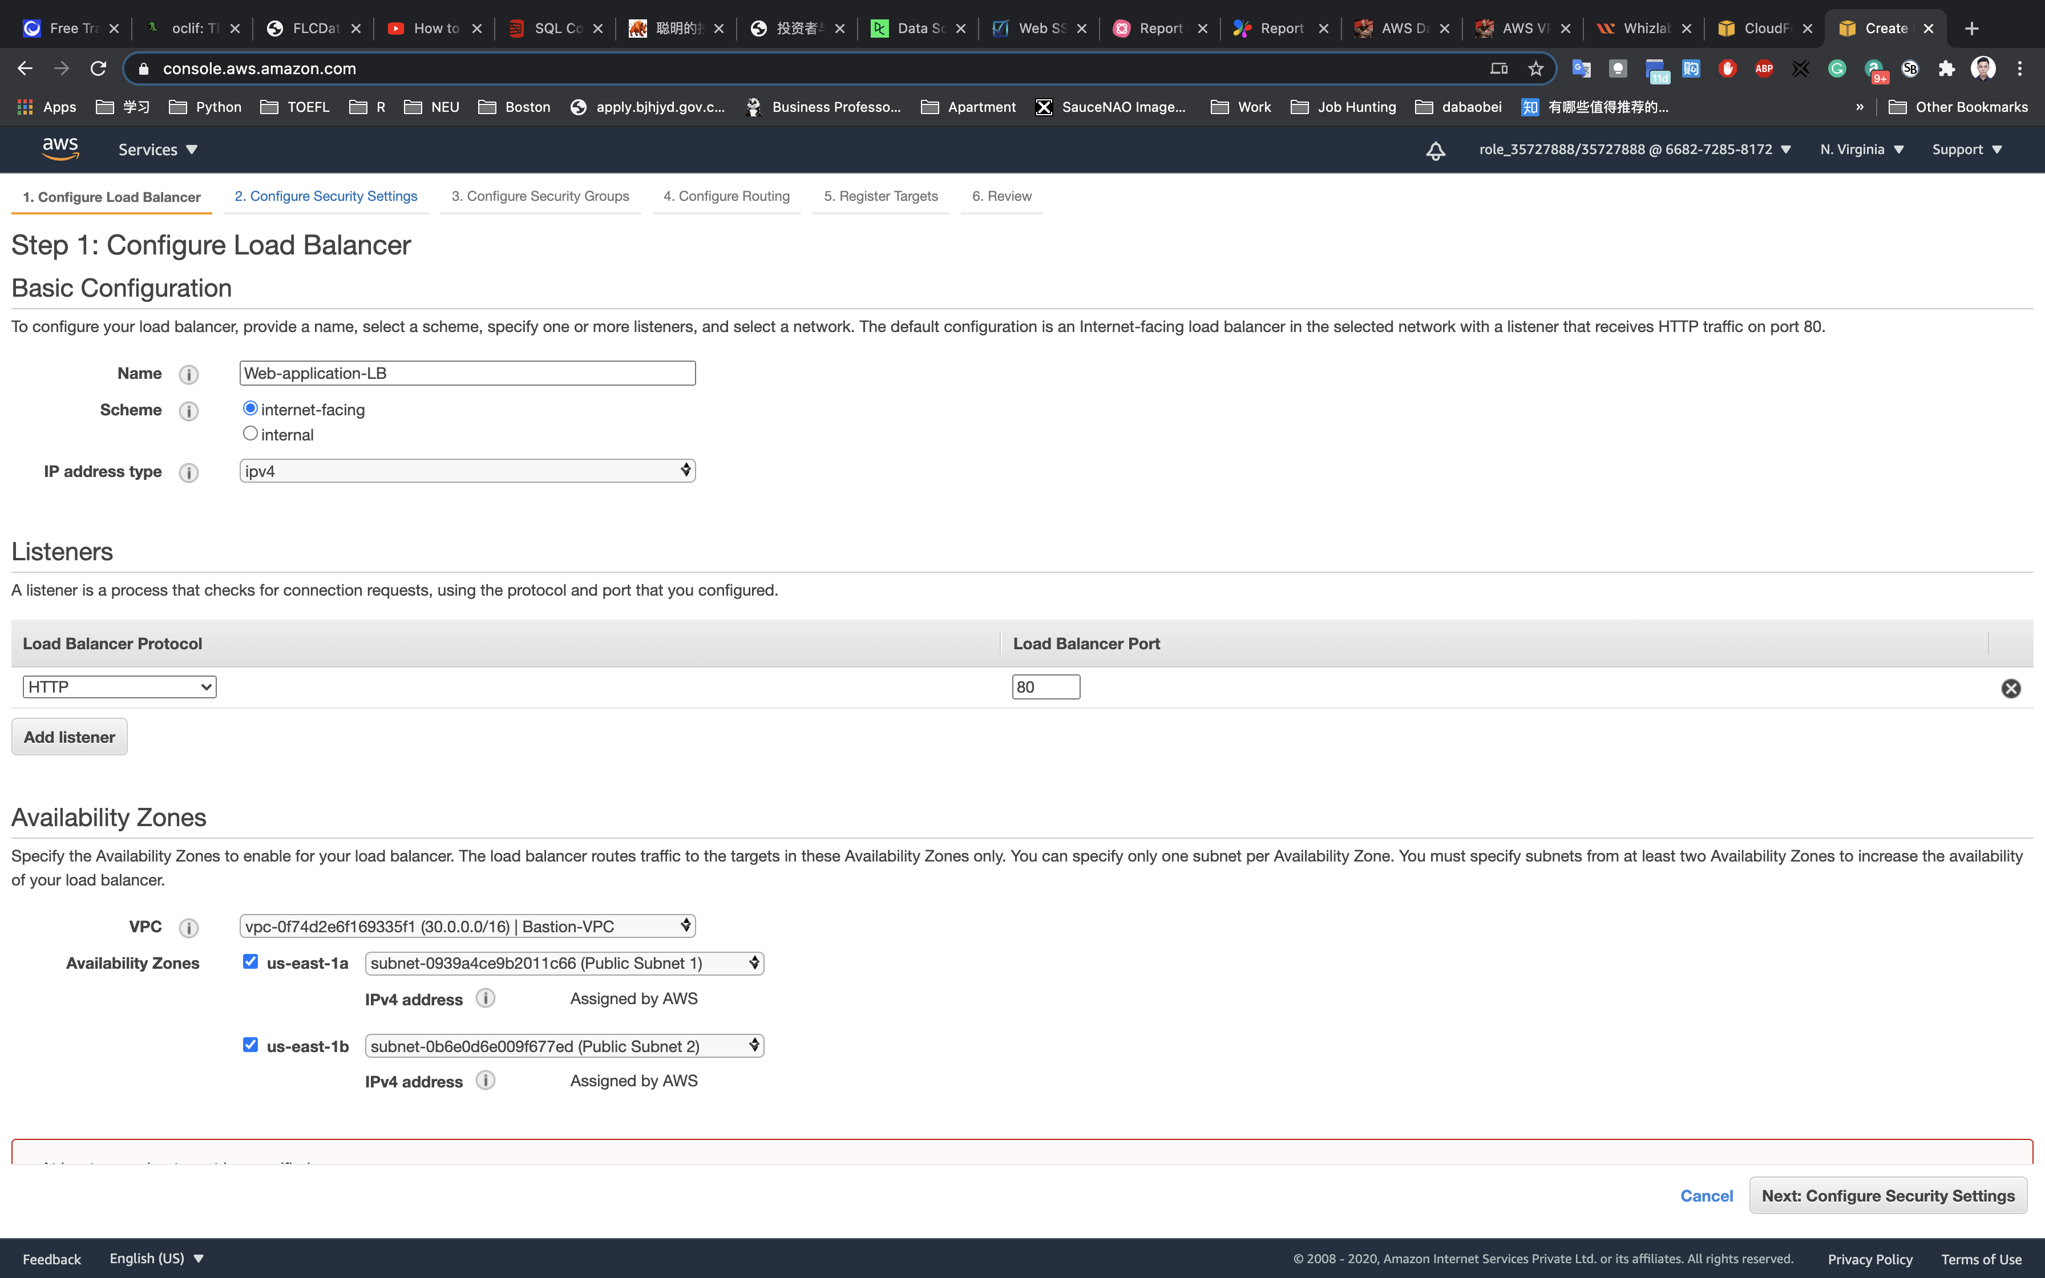
Task: Select the internal scheme radio button
Action: 250,434
